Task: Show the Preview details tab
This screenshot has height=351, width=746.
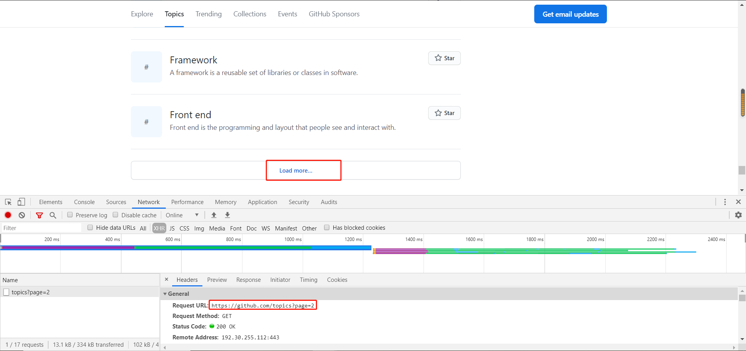Action: [x=217, y=280]
